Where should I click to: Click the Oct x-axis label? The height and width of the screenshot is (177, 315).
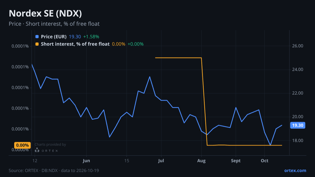[265, 161]
